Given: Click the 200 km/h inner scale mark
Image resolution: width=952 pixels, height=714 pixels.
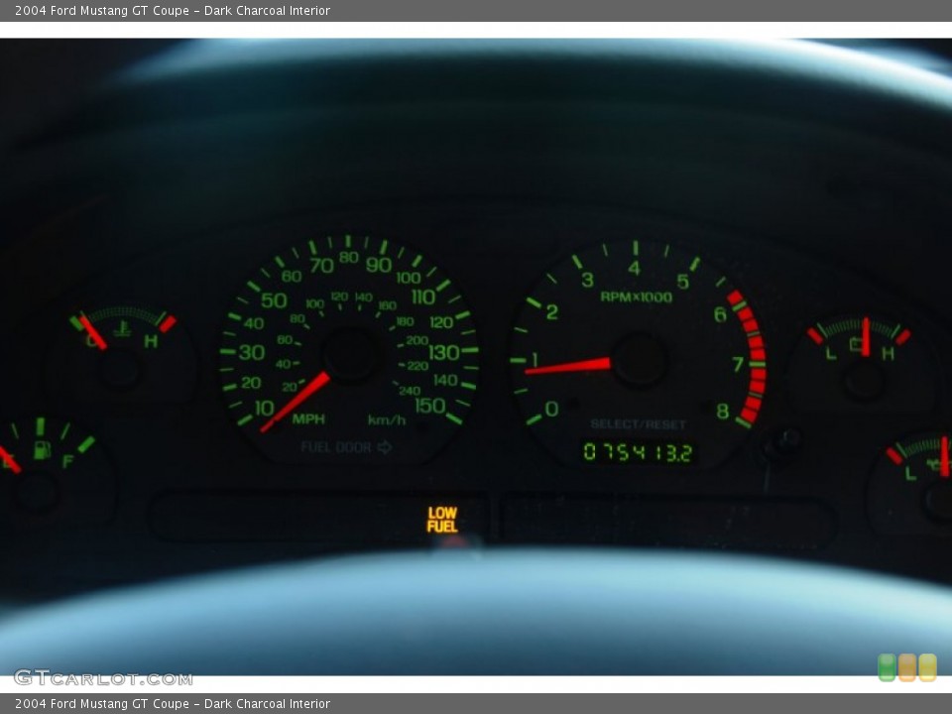Looking at the screenshot, I should 417,340.
